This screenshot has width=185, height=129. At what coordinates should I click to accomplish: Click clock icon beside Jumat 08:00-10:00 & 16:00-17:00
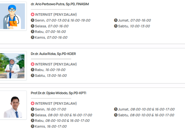(x=116, y=109)
